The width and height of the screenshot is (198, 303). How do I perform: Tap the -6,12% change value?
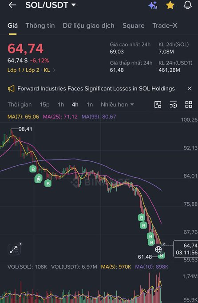pyautogui.click(x=40, y=61)
